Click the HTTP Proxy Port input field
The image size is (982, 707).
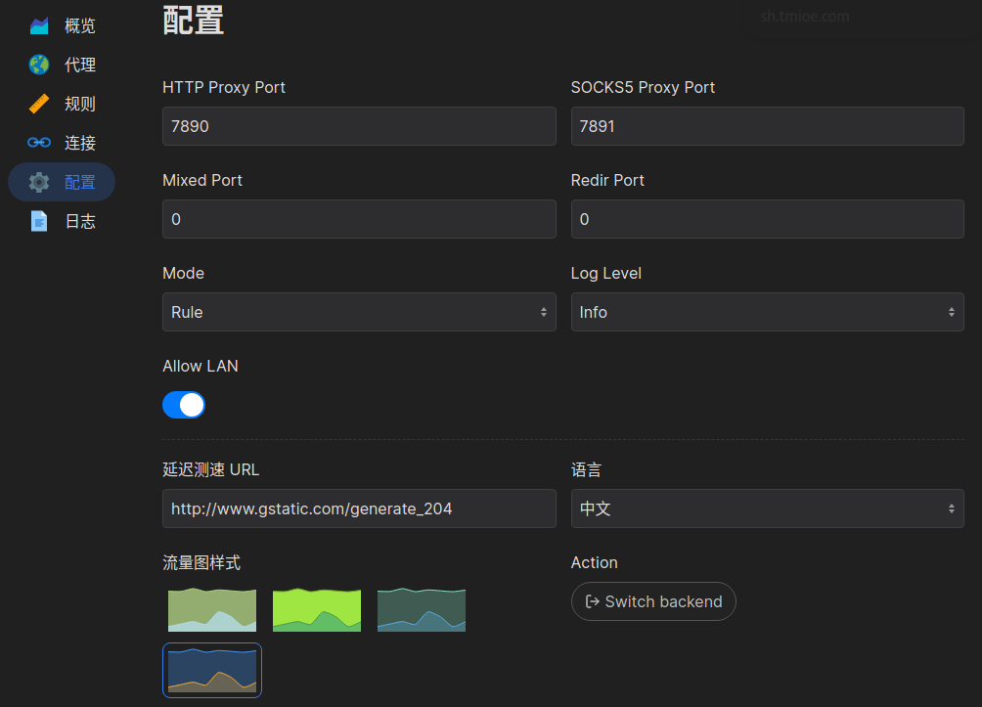(x=359, y=125)
